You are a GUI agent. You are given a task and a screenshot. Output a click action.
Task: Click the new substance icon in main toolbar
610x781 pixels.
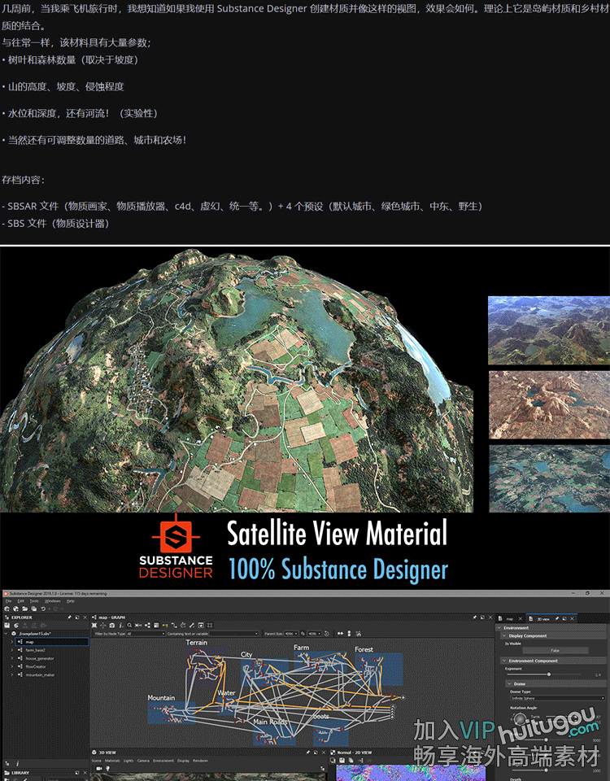pos(7,609)
